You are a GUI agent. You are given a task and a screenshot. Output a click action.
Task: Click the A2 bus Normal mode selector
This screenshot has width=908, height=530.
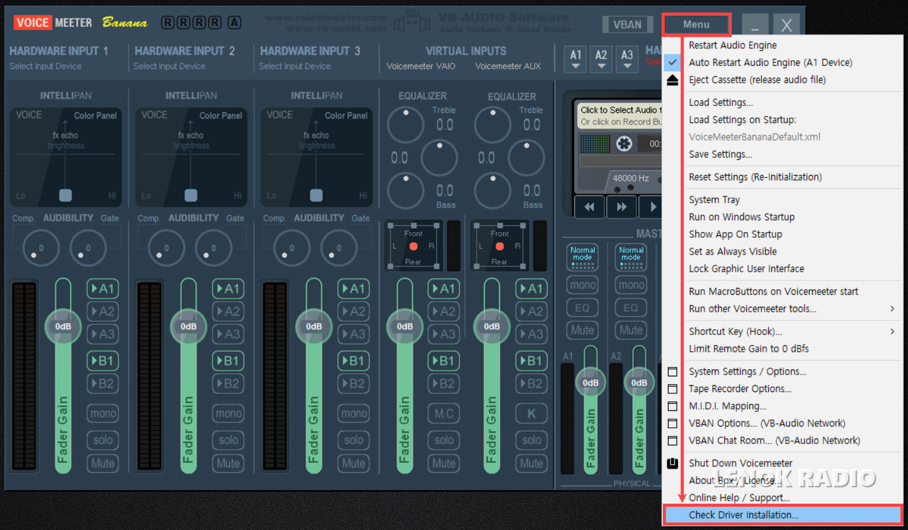point(631,257)
